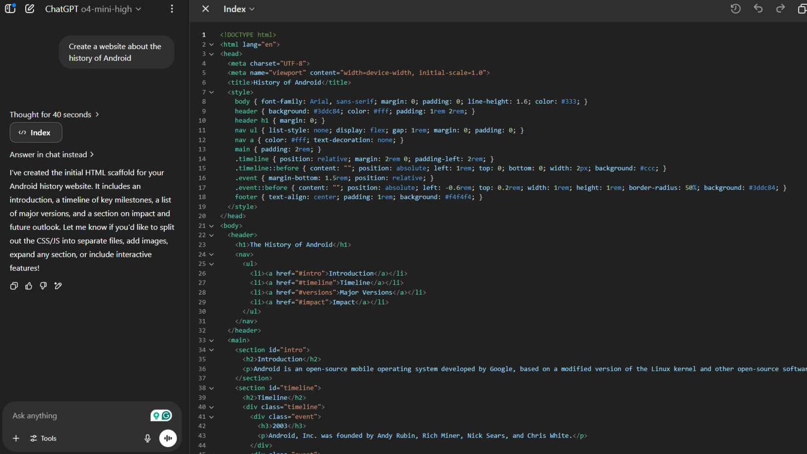Click the #timeline Timeline link line
Image resolution: width=807 pixels, height=454 pixels.
point(327,283)
